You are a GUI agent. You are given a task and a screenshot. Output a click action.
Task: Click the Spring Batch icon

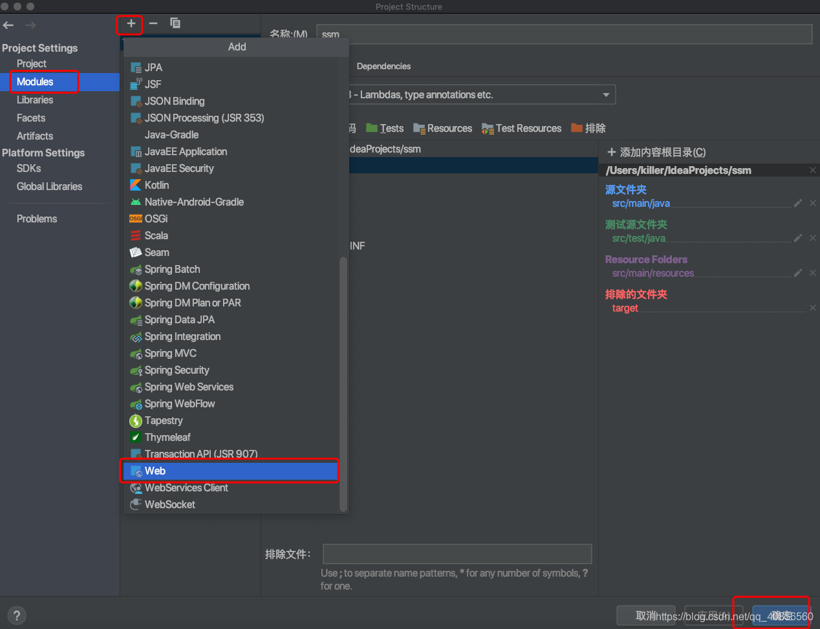(x=136, y=269)
